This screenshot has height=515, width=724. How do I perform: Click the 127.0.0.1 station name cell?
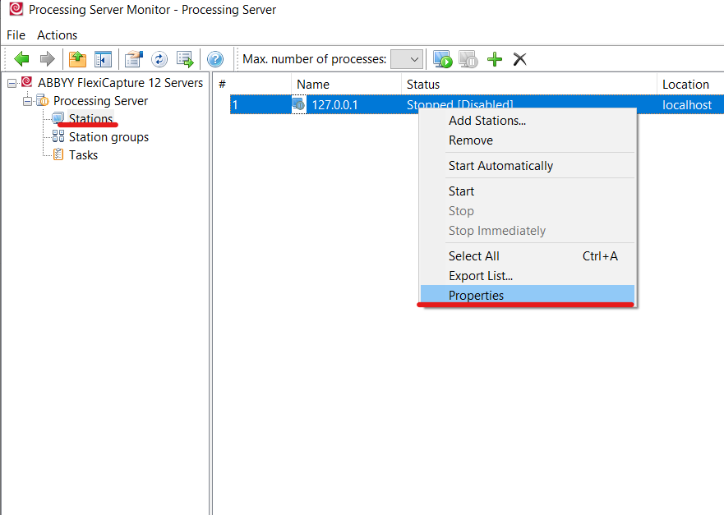tap(334, 105)
